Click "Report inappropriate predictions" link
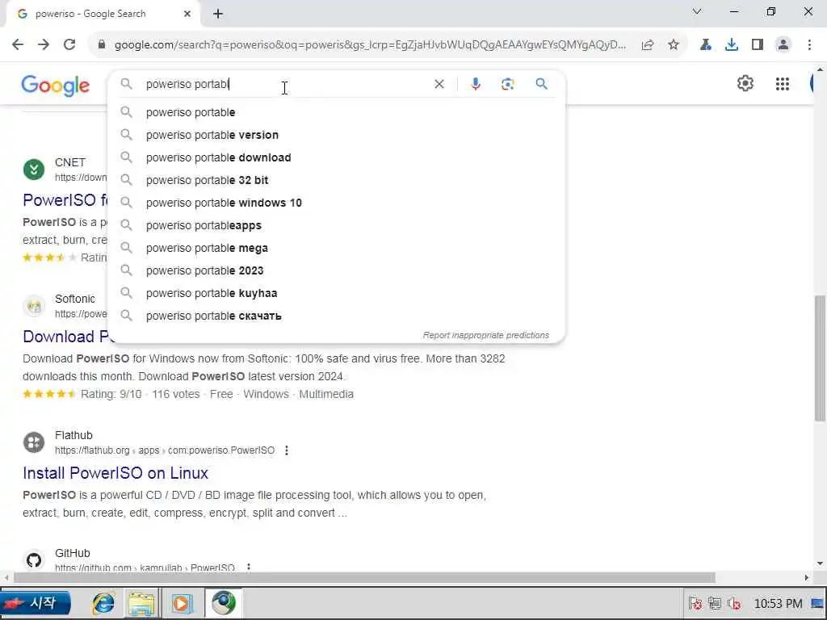The width and height of the screenshot is (827, 620). click(x=485, y=335)
